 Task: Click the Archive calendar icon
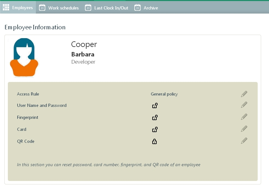(137, 8)
